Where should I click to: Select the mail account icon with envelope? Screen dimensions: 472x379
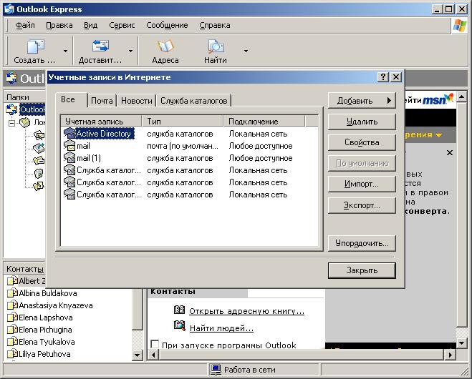coord(69,146)
